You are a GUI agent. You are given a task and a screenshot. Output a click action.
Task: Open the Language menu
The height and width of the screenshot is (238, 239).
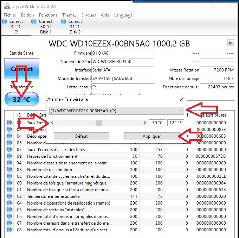123,15
